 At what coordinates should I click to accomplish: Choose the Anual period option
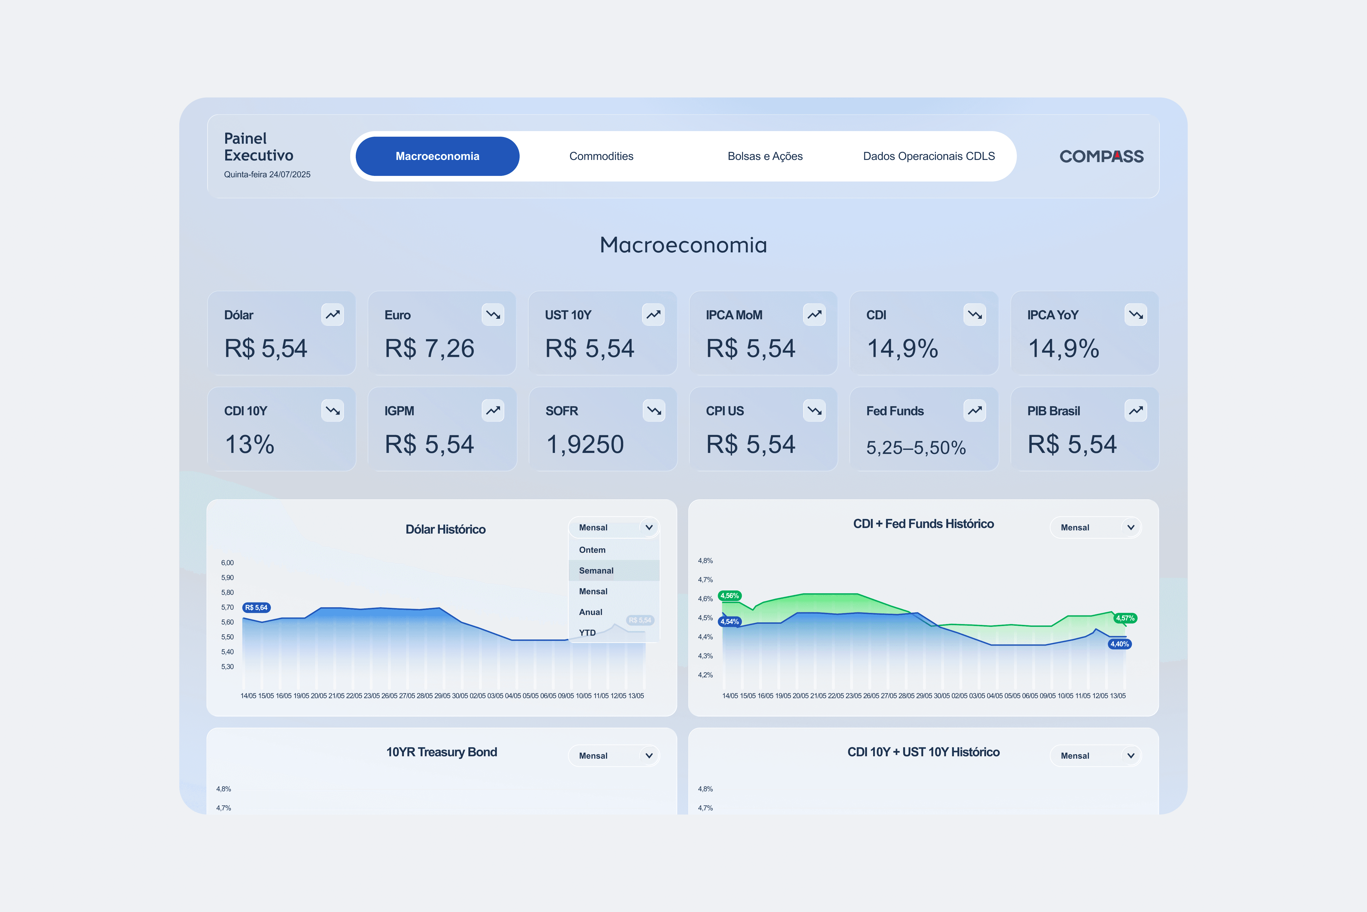[x=590, y=612]
